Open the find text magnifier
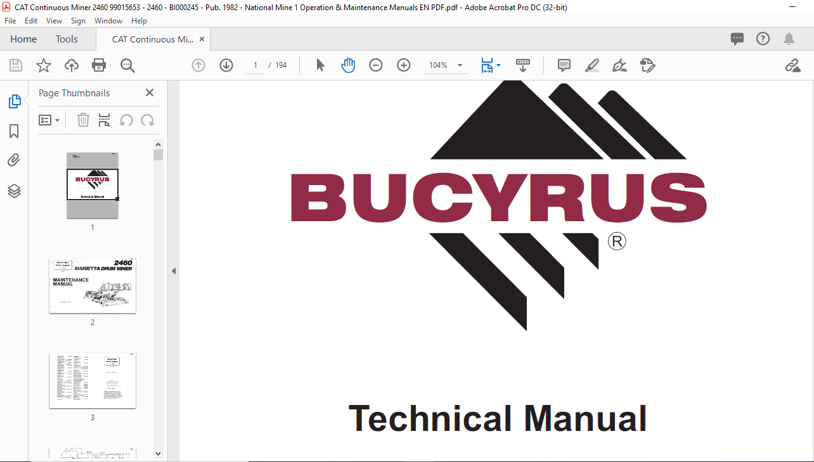The width and height of the screenshot is (814, 462). click(x=127, y=65)
